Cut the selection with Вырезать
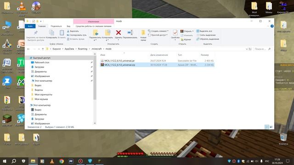The height and width of the screenshot is (165, 294). point(73,31)
